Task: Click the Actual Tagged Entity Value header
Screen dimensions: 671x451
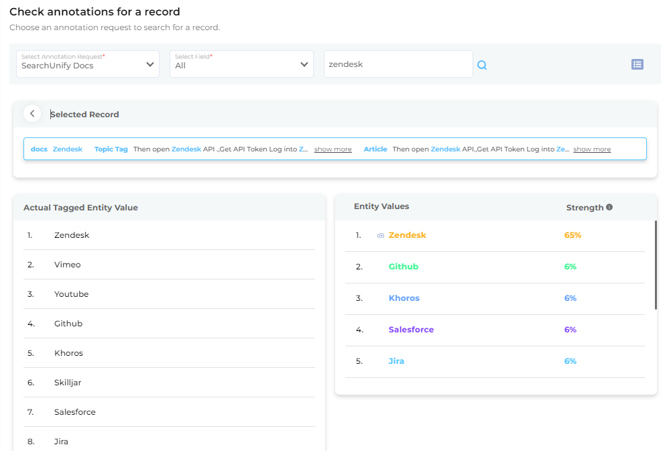Action: pyautogui.click(x=80, y=208)
